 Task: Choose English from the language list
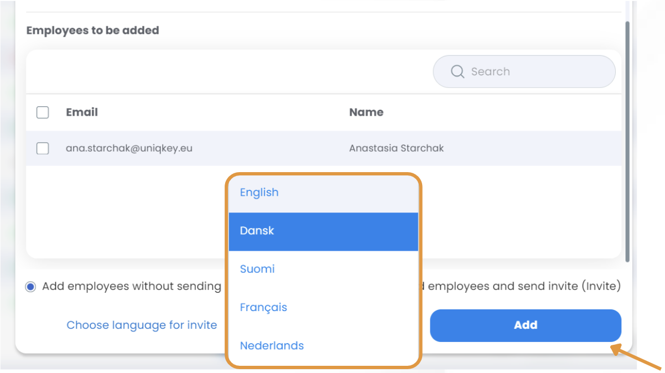[x=324, y=193]
